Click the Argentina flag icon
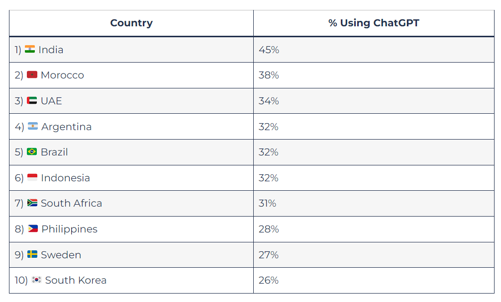 tap(33, 126)
